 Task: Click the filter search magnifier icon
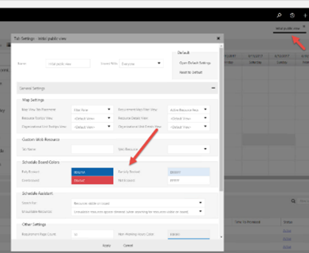(x=293, y=201)
